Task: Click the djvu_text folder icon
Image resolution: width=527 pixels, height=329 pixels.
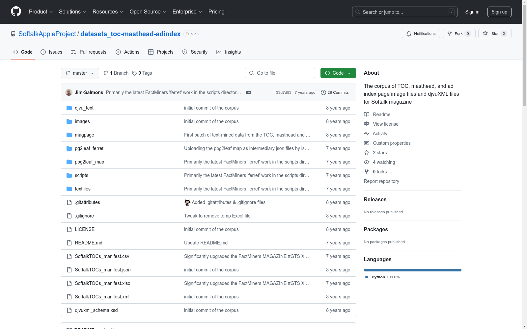Action: (69, 108)
